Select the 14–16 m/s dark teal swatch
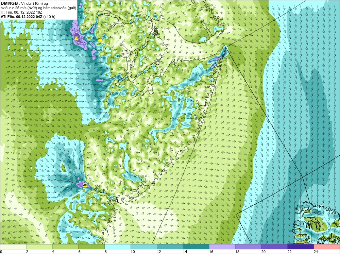This screenshot has width=340, height=254. [x=196, y=247]
